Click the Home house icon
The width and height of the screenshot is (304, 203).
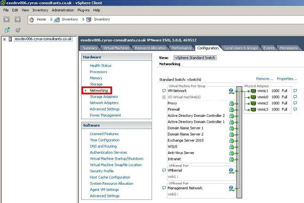[x=32, y=20]
